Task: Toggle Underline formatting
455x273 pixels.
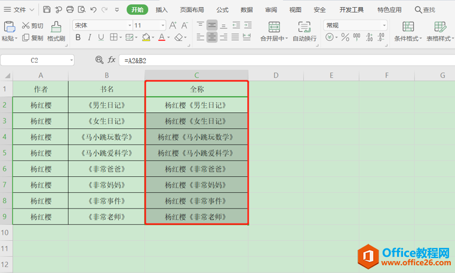Action: click(x=101, y=37)
